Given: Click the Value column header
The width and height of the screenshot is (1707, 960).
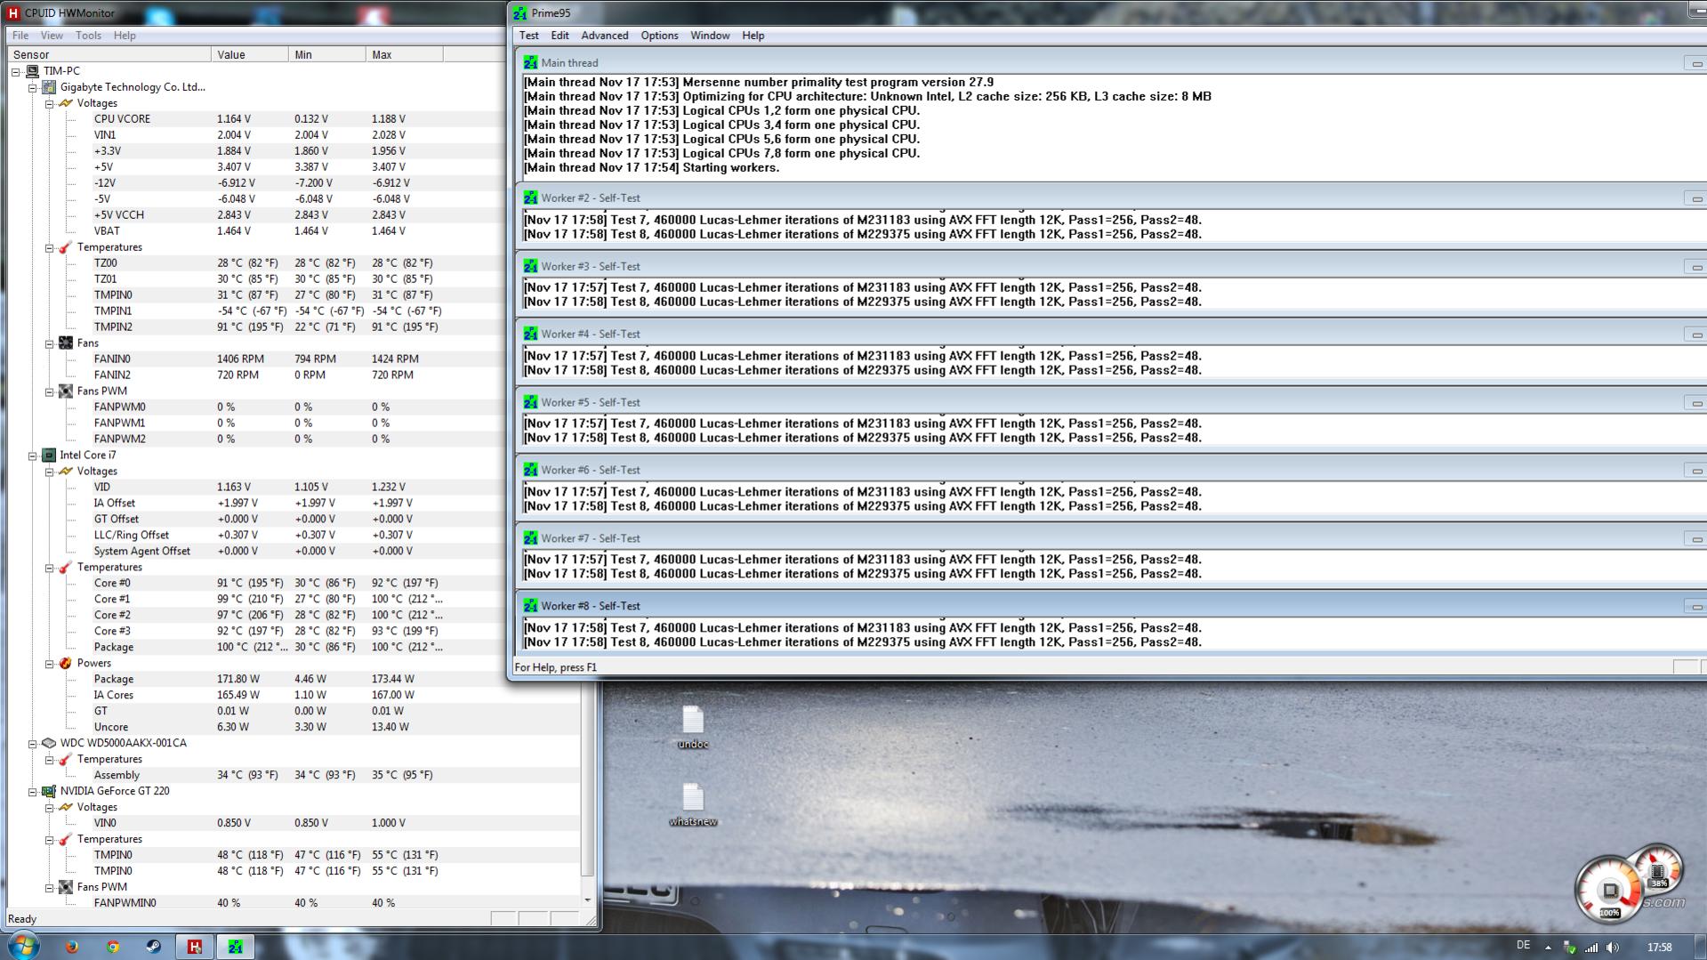Looking at the screenshot, I should click(x=250, y=54).
